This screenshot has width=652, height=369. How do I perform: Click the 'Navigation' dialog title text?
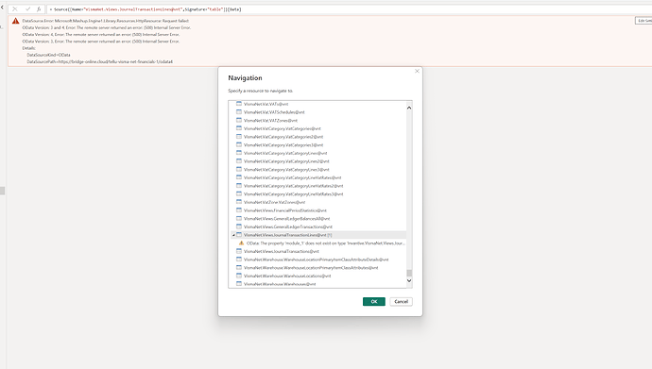coord(245,78)
